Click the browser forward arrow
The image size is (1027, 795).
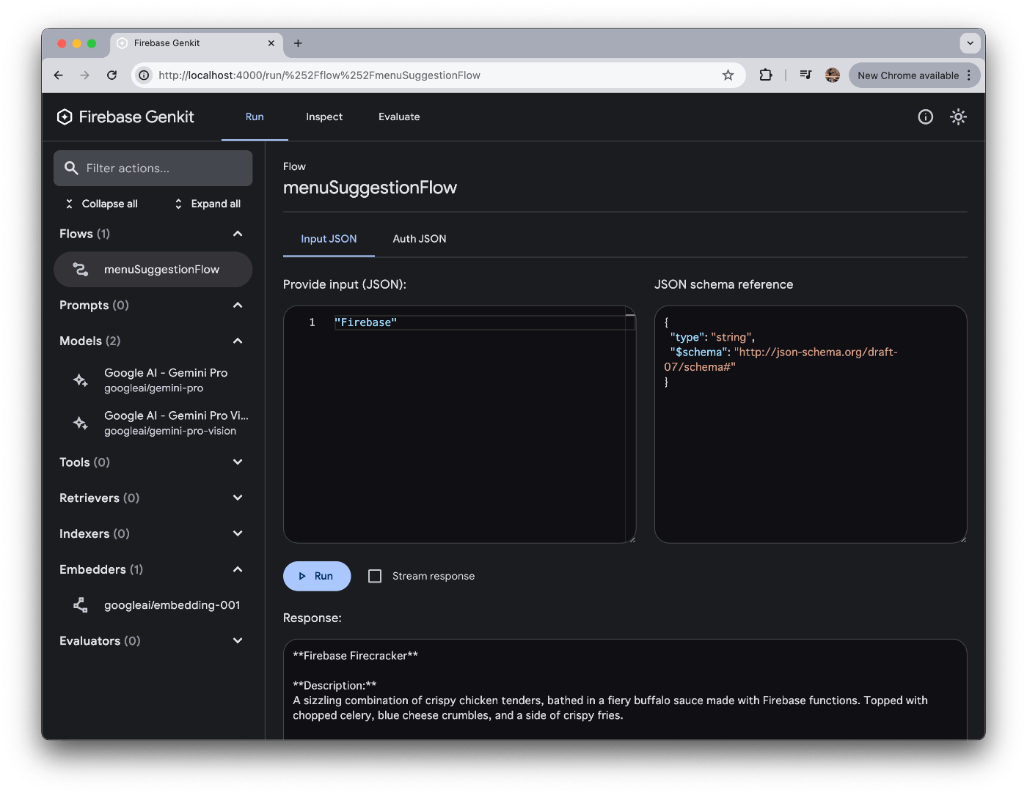pos(85,75)
